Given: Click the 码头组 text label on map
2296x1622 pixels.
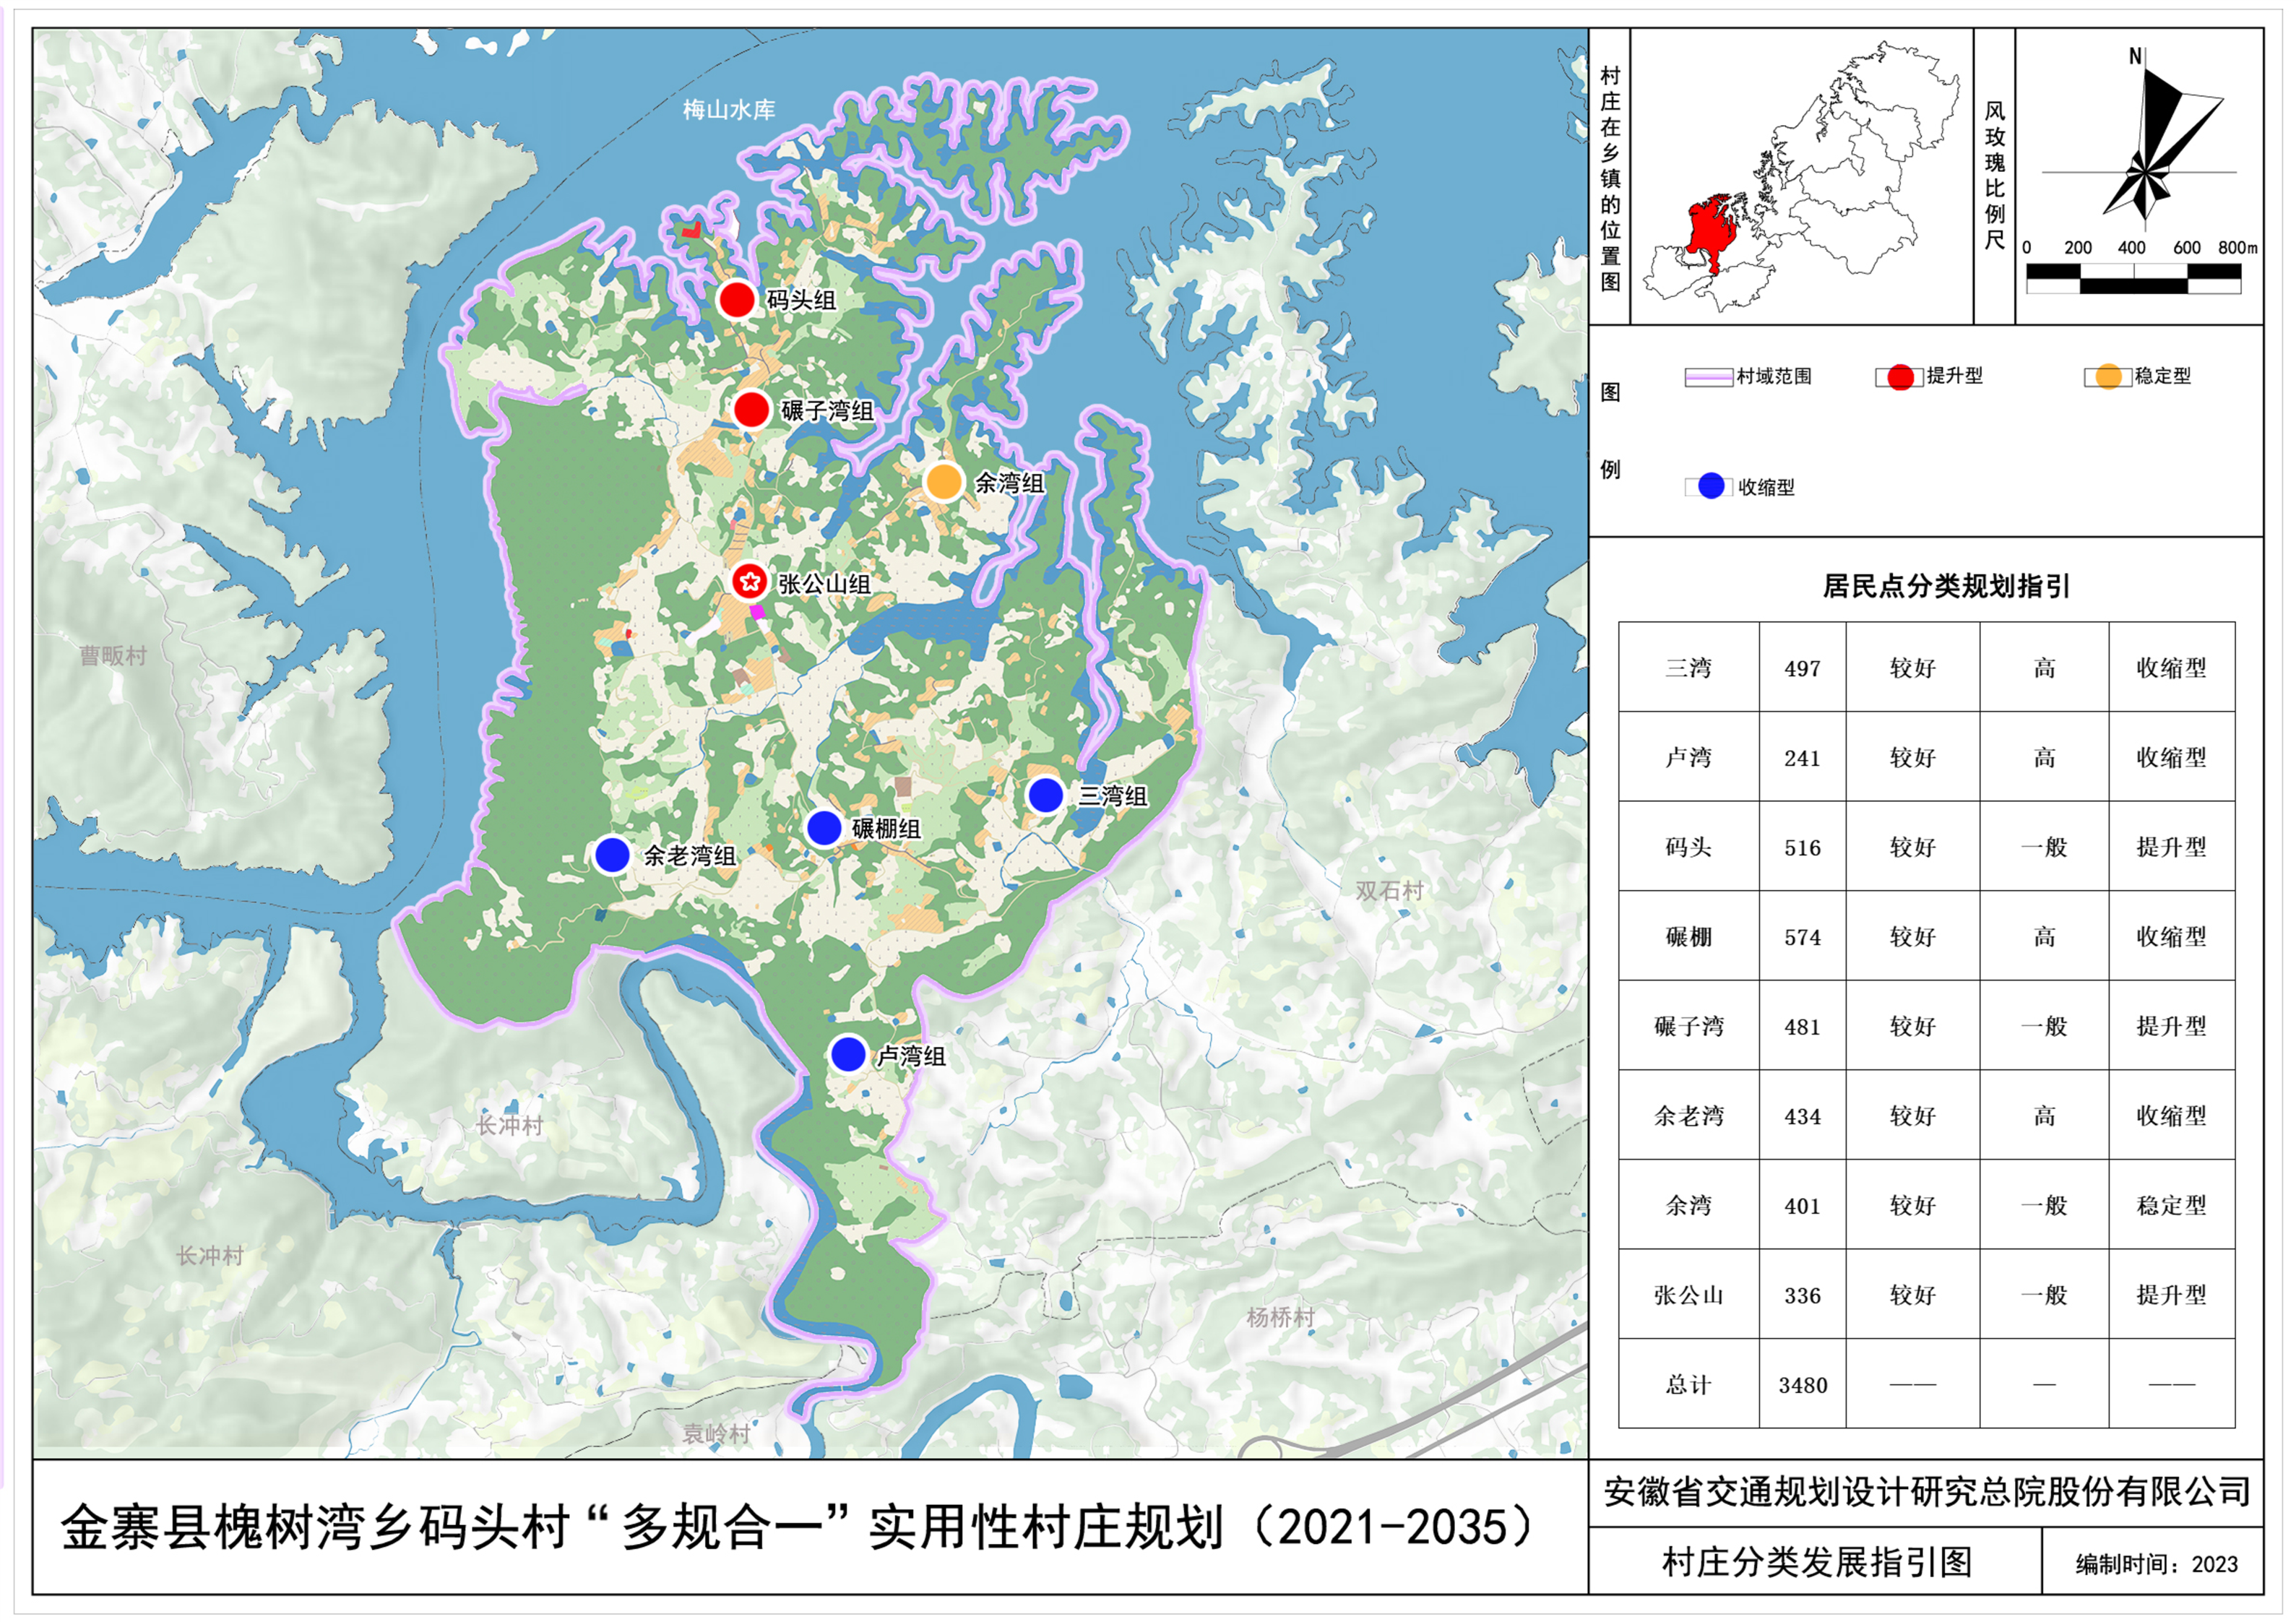Looking at the screenshot, I should click(x=801, y=300).
